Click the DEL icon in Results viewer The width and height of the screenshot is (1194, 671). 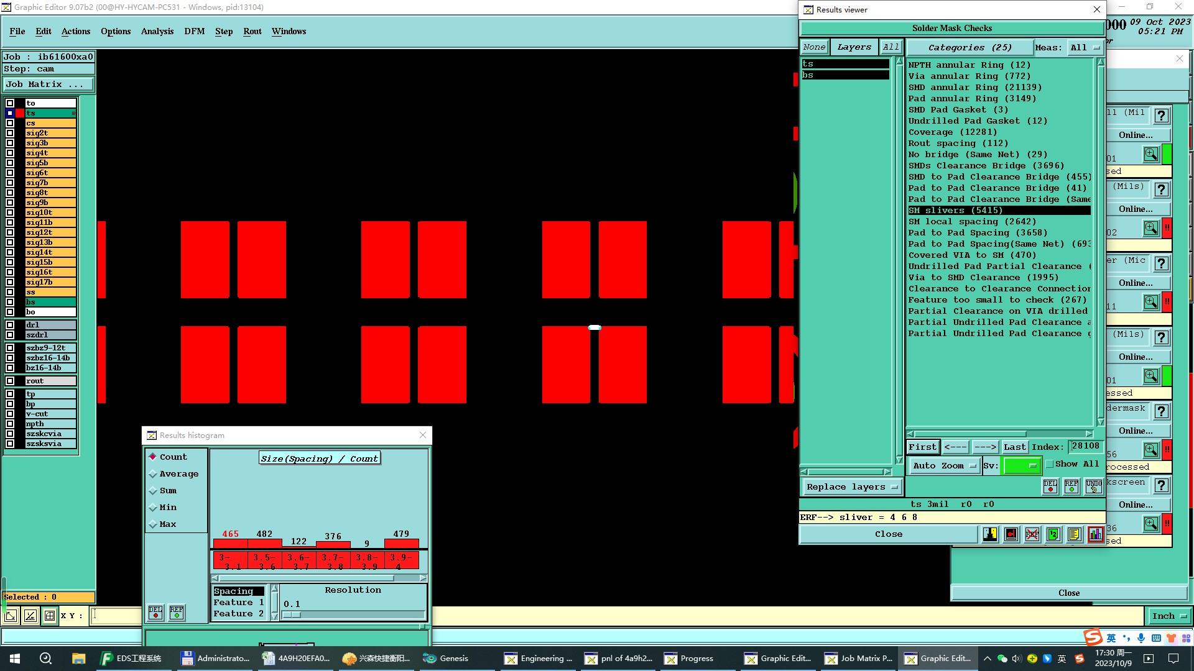tap(1050, 486)
